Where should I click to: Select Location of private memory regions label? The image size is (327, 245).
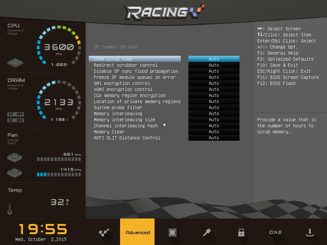coord(137,101)
